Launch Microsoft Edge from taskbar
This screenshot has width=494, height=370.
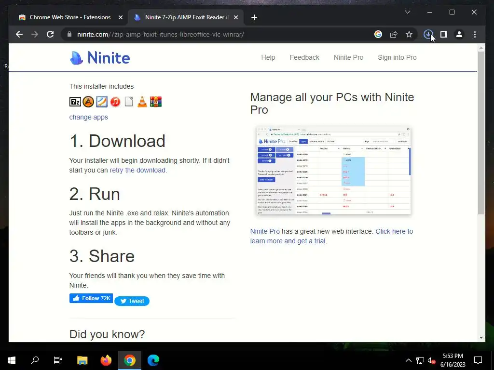(153, 360)
